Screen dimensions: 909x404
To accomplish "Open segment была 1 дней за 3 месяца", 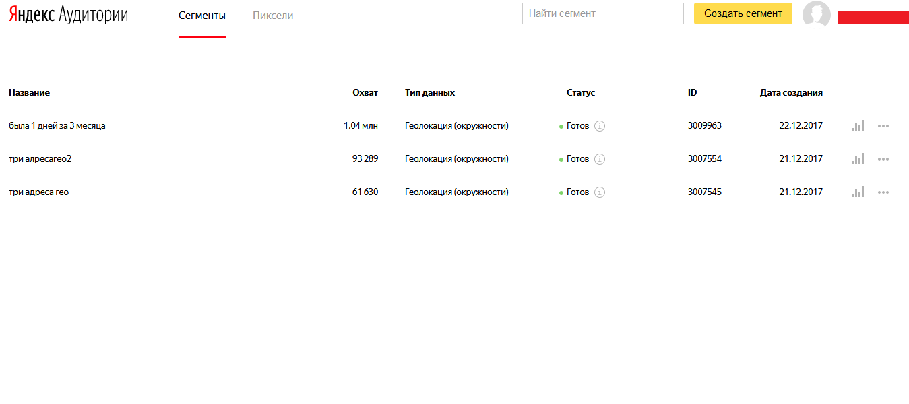I will point(57,125).
